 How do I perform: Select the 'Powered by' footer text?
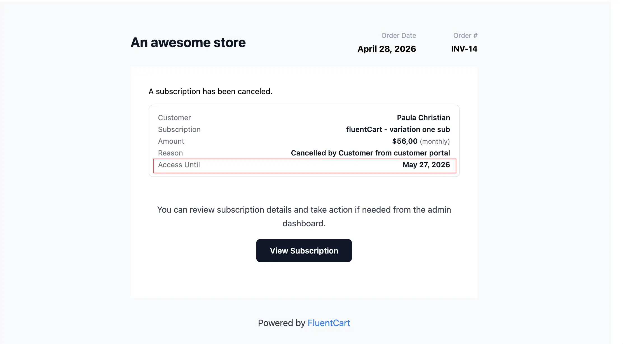281,323
